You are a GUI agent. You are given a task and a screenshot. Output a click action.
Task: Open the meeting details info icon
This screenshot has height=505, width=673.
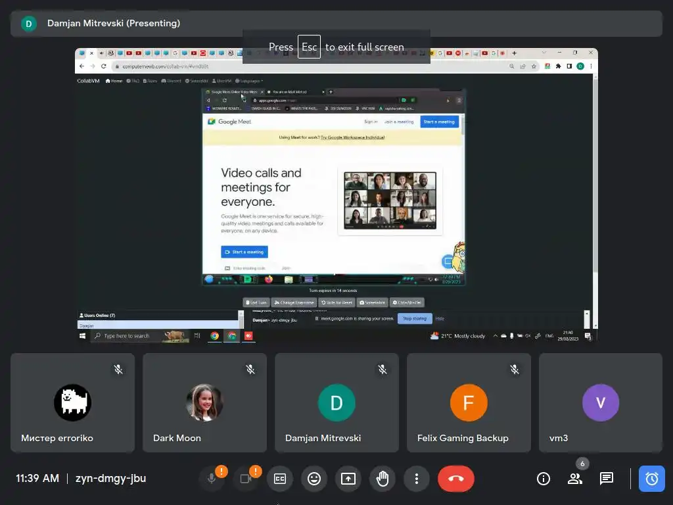click(x=544, y=479)
